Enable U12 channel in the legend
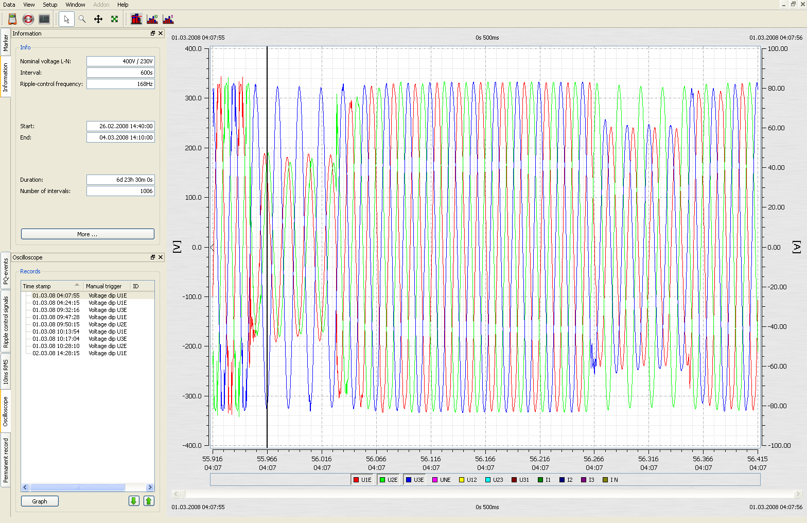 tap(468, 480)
